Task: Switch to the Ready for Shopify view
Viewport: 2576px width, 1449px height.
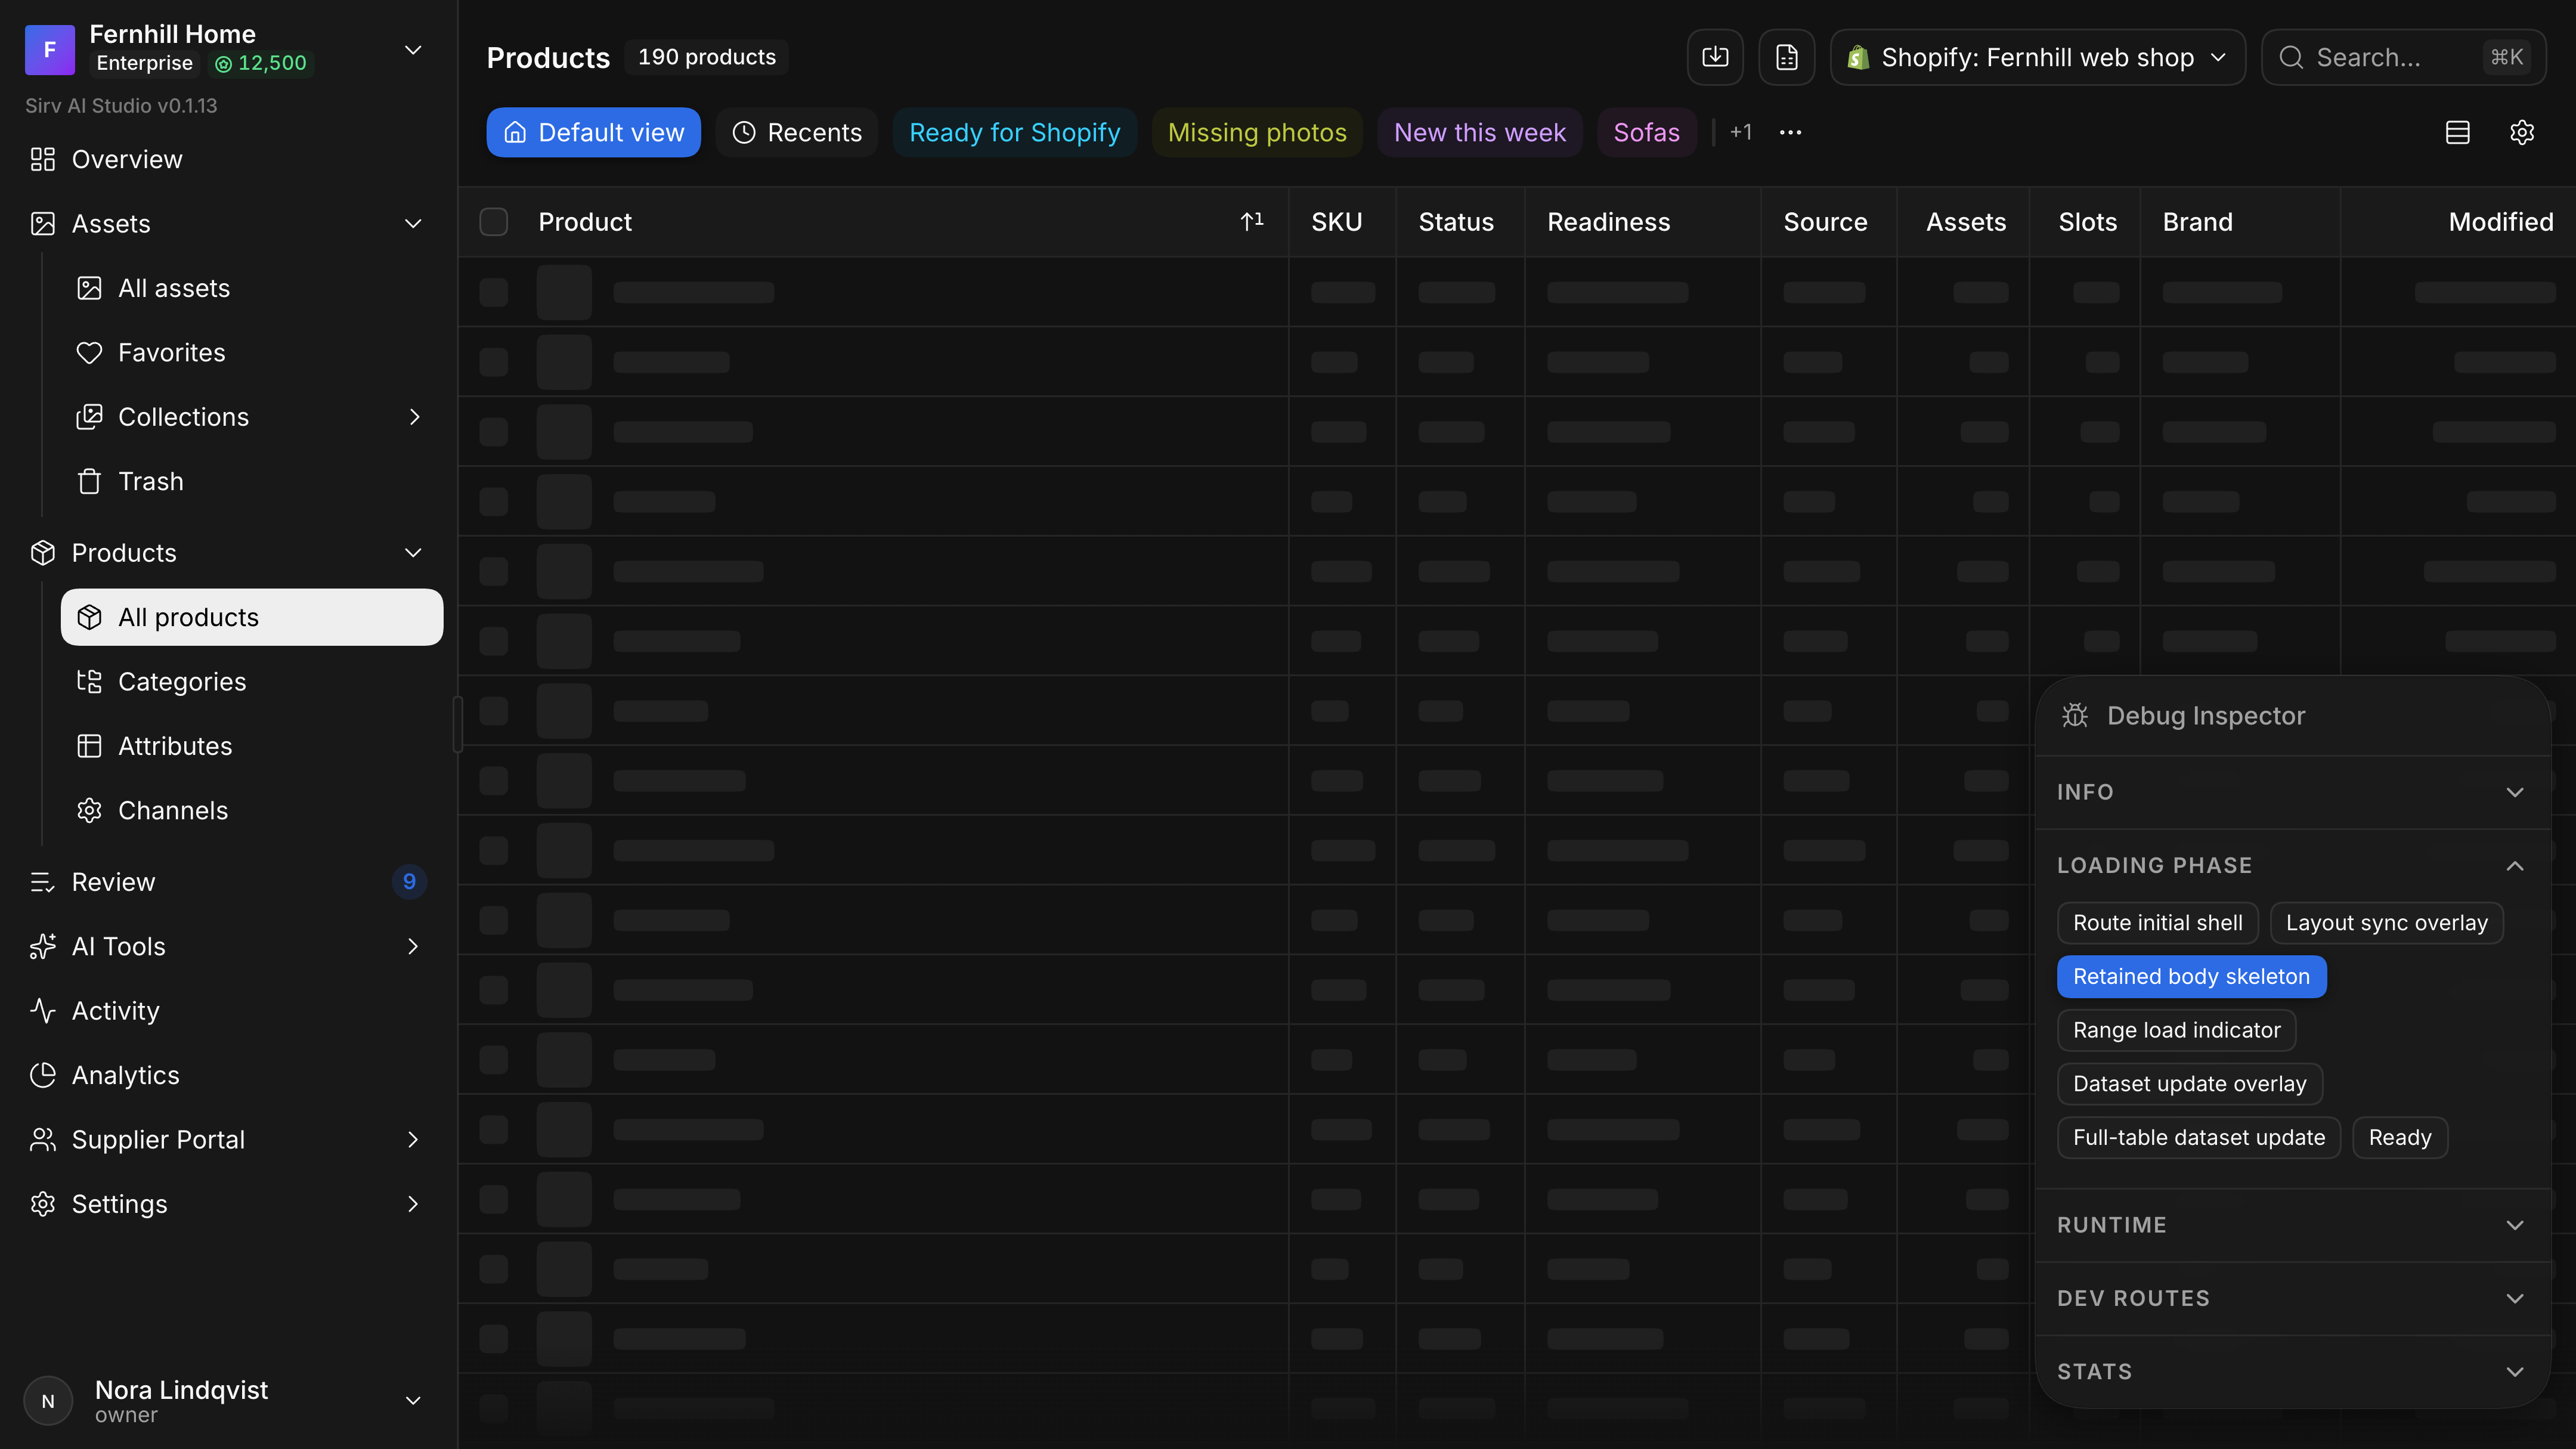Action: coord(1014,132)
